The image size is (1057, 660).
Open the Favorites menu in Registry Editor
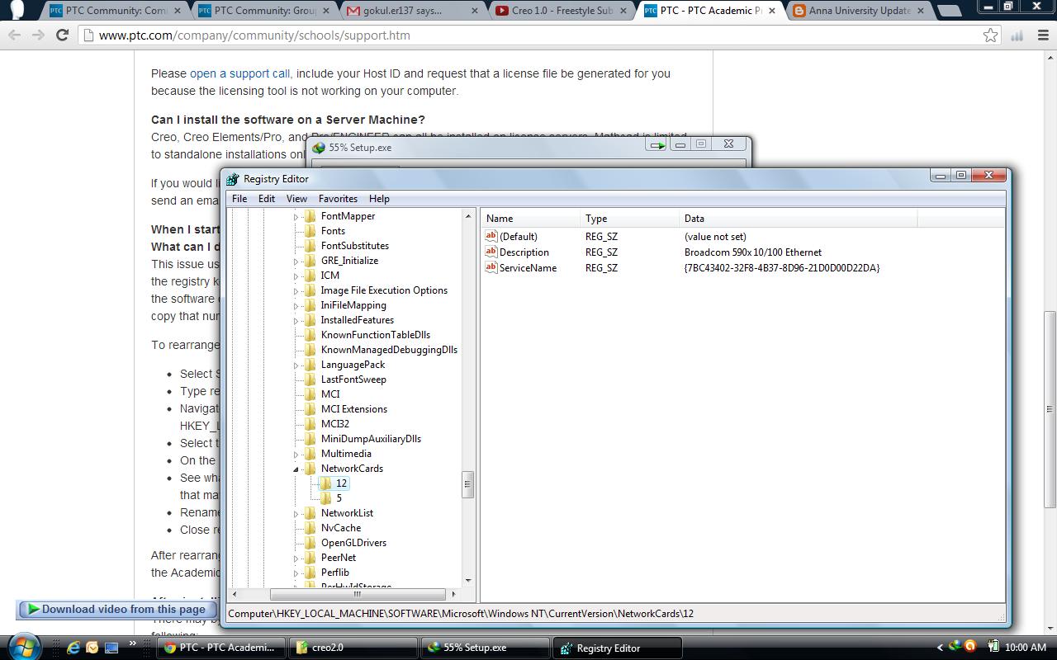tap(338, 198)
